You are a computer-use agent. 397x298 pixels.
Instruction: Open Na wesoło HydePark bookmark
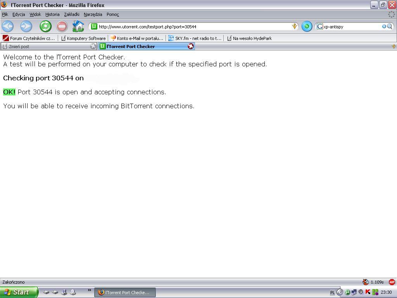click(249, 38)
